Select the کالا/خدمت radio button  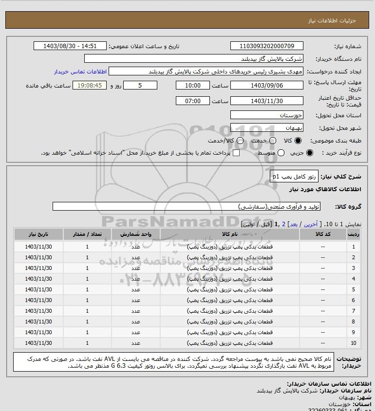[240, 141]
